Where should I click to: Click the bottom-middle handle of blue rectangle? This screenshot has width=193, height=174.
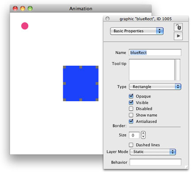click(81, 100)
